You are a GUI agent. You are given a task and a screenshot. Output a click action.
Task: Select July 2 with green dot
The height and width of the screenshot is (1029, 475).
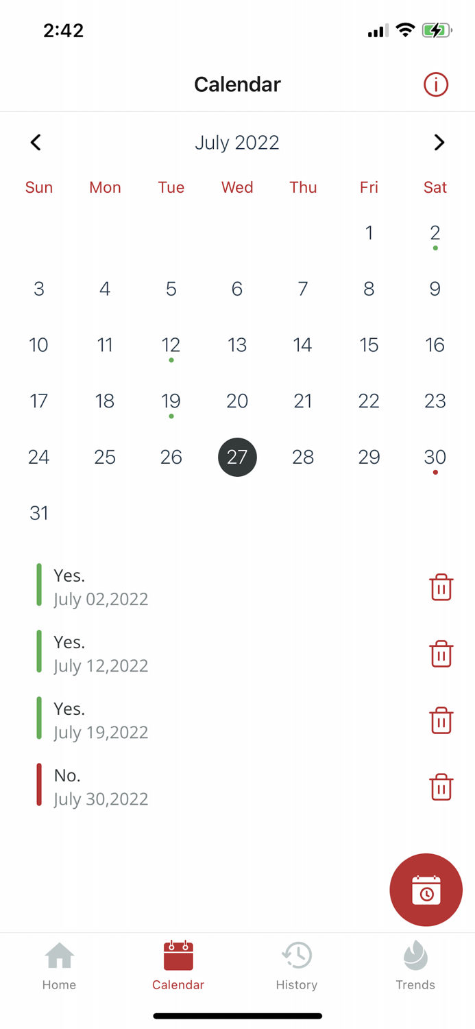coord(435,233)
